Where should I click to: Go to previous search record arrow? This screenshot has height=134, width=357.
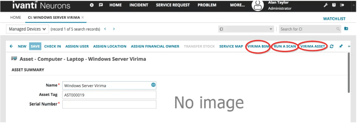click(x=105, y=29)
